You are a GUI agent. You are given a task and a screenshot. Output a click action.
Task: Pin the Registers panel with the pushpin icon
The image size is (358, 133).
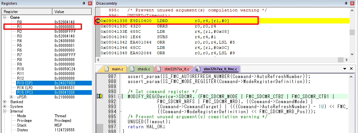pyautogui.click(x=84, y=3)
